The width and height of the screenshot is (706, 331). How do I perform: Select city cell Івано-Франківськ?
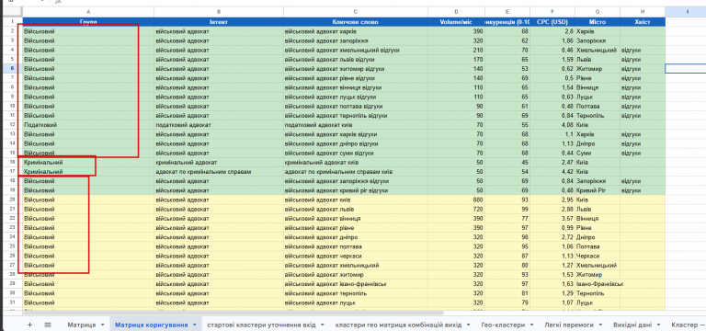[598, 284]
